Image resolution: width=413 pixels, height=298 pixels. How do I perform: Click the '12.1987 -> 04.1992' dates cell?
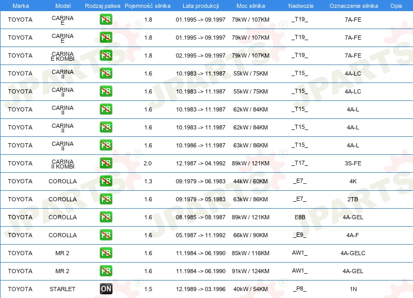[201, 163]
